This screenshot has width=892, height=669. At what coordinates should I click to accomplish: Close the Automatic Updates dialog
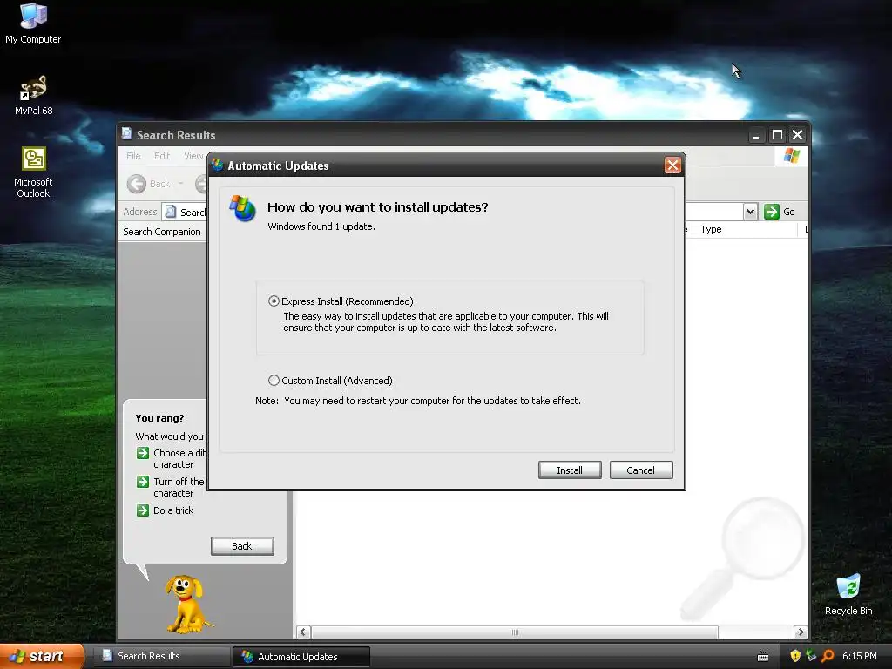(x=672, y=165)
